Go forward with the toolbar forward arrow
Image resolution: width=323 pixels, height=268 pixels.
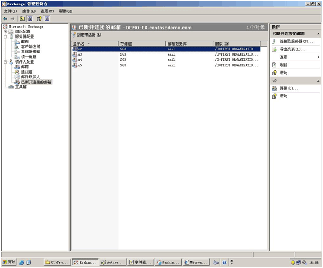[x=12, y=19]
